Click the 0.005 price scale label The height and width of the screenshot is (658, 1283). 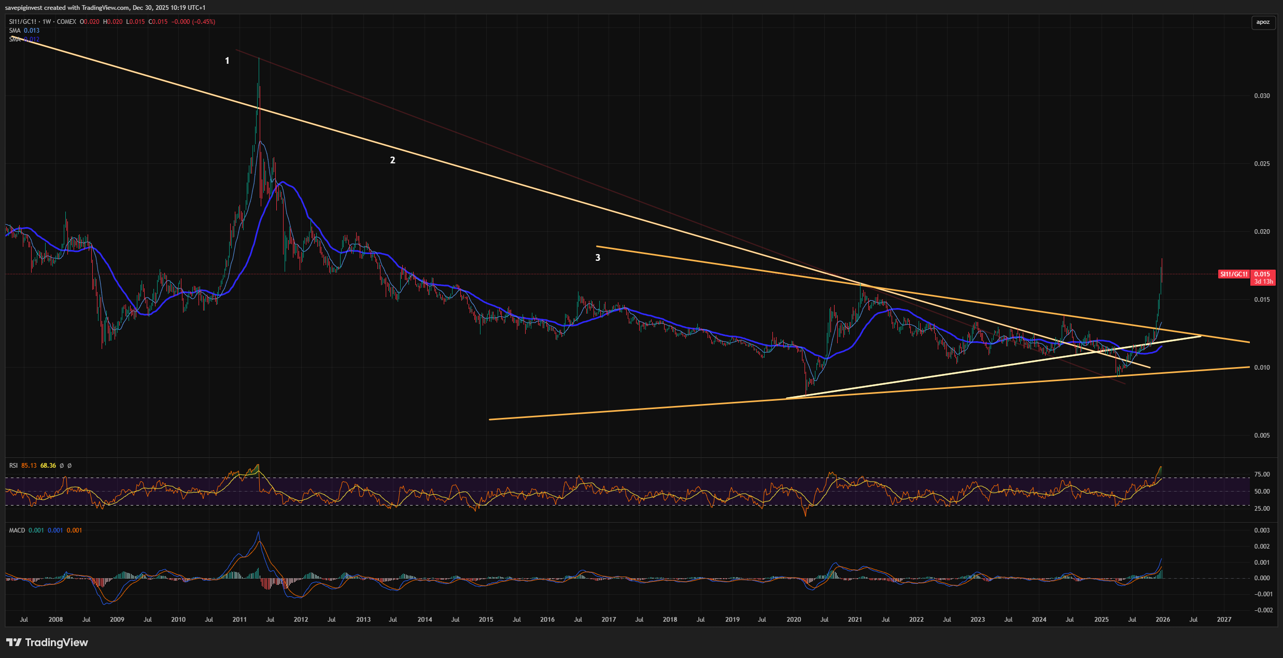click(x=1262, y=436)
